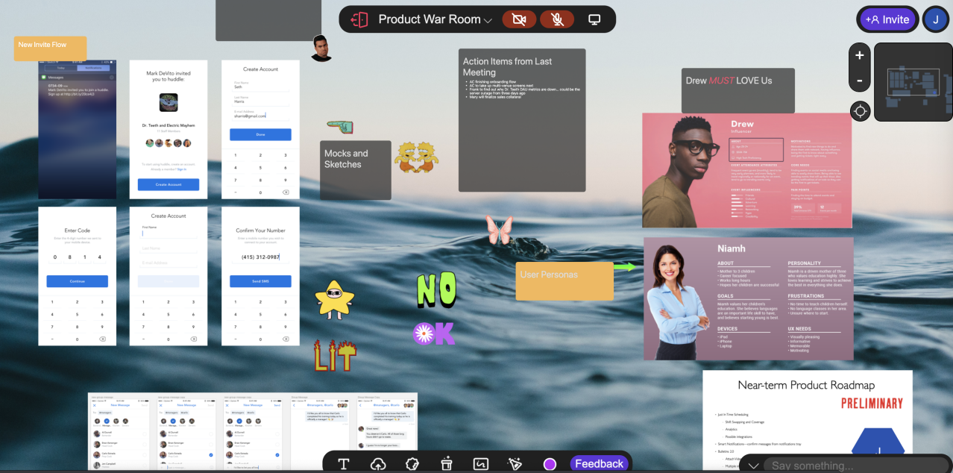The width and height of the screenshot is (953, 473).
Task: Select the Text tool in bottom toolbar
Action: pyautogui.click(x=344, y=464)
